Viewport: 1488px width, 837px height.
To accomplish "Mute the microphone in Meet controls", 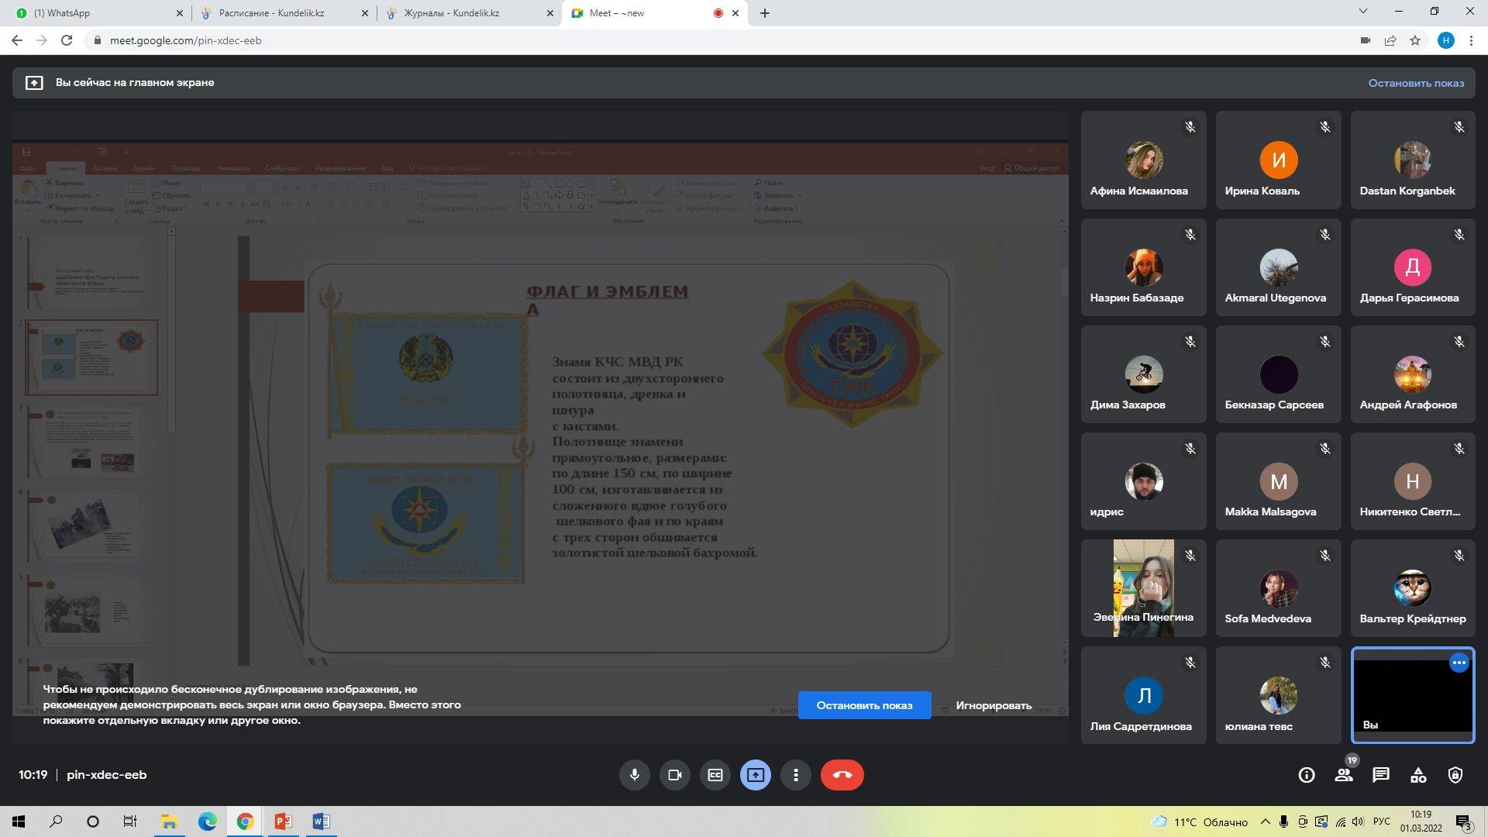I will tap(634, 775).
